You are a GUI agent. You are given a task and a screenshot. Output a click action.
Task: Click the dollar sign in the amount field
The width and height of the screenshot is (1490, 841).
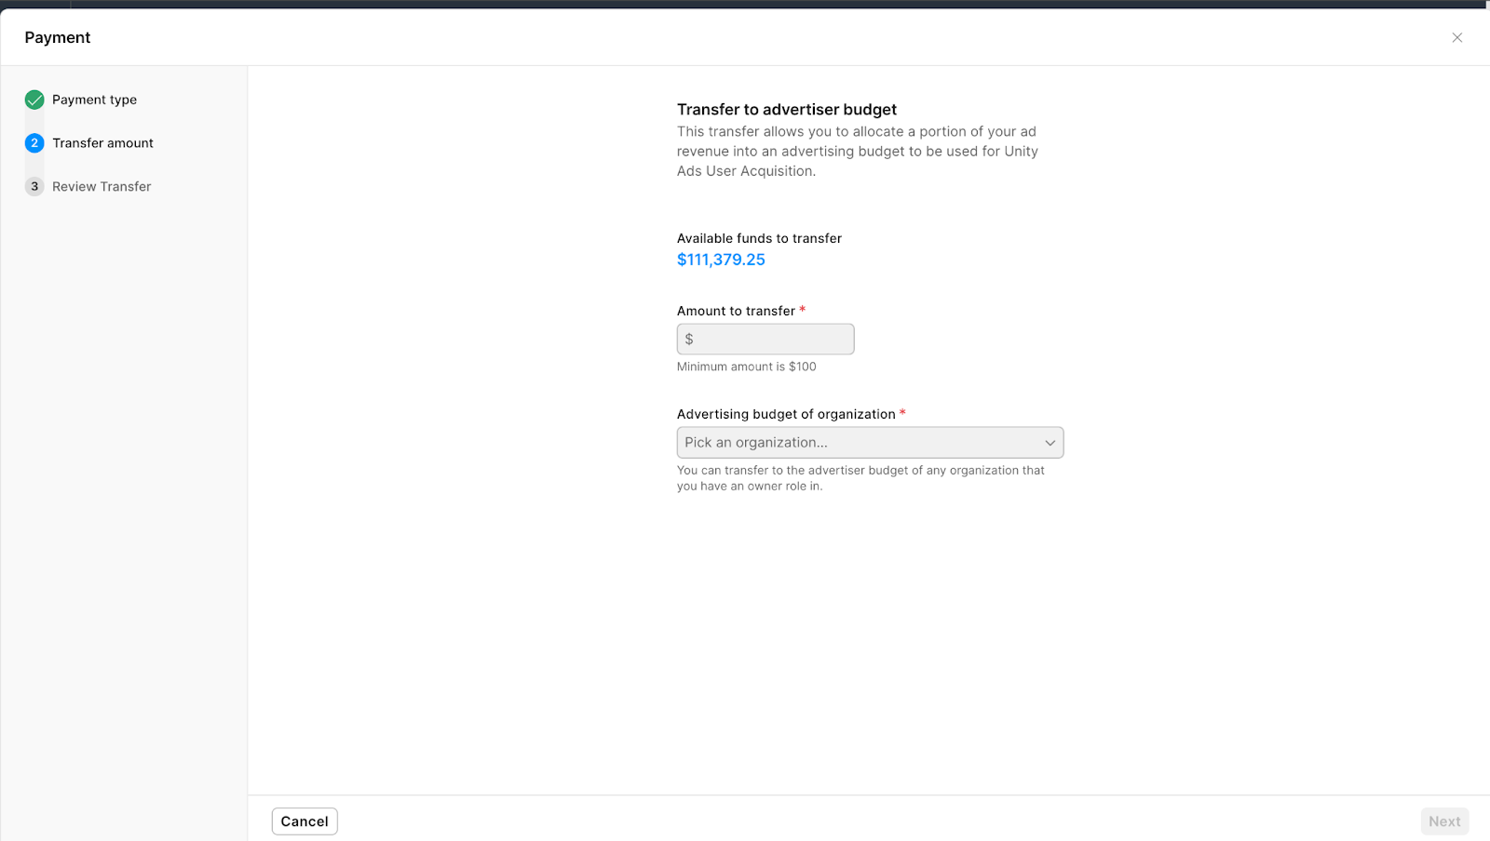click(689, 340)
